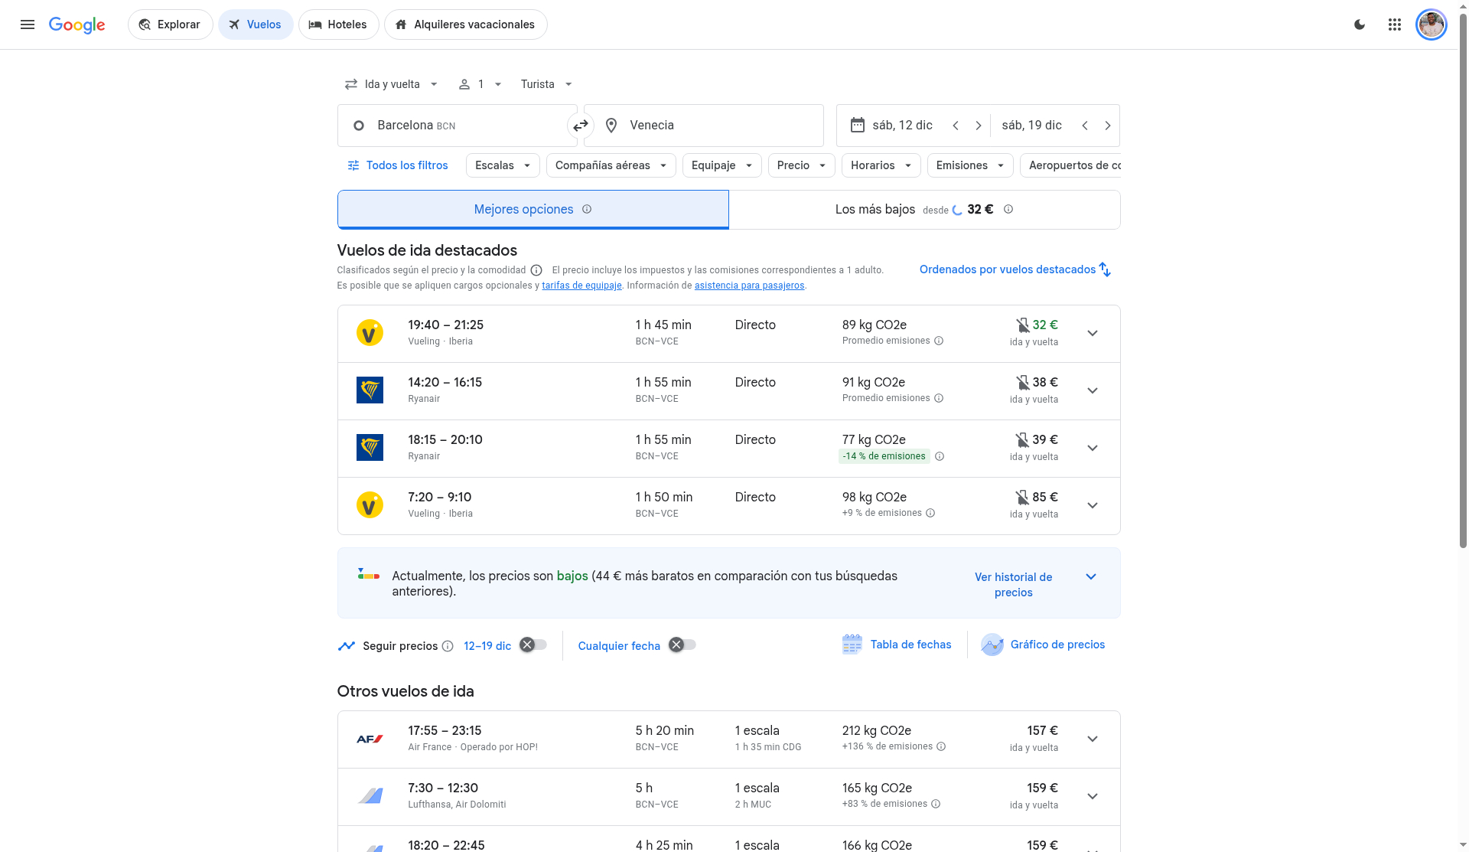Image resolution: width=1469 pixels, height=852 pixels.
Task: Show info about Seguir precios
Action: pyautogui.click(x=448, y=646)
